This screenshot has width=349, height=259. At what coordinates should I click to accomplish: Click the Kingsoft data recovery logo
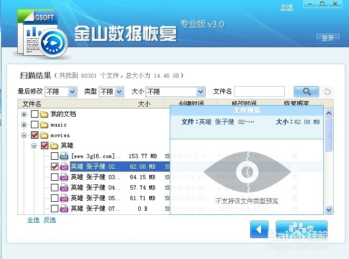42,34
